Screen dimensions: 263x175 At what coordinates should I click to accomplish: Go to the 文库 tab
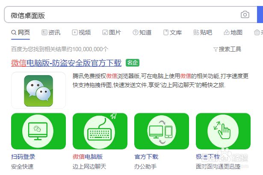(x=173, y=32)
